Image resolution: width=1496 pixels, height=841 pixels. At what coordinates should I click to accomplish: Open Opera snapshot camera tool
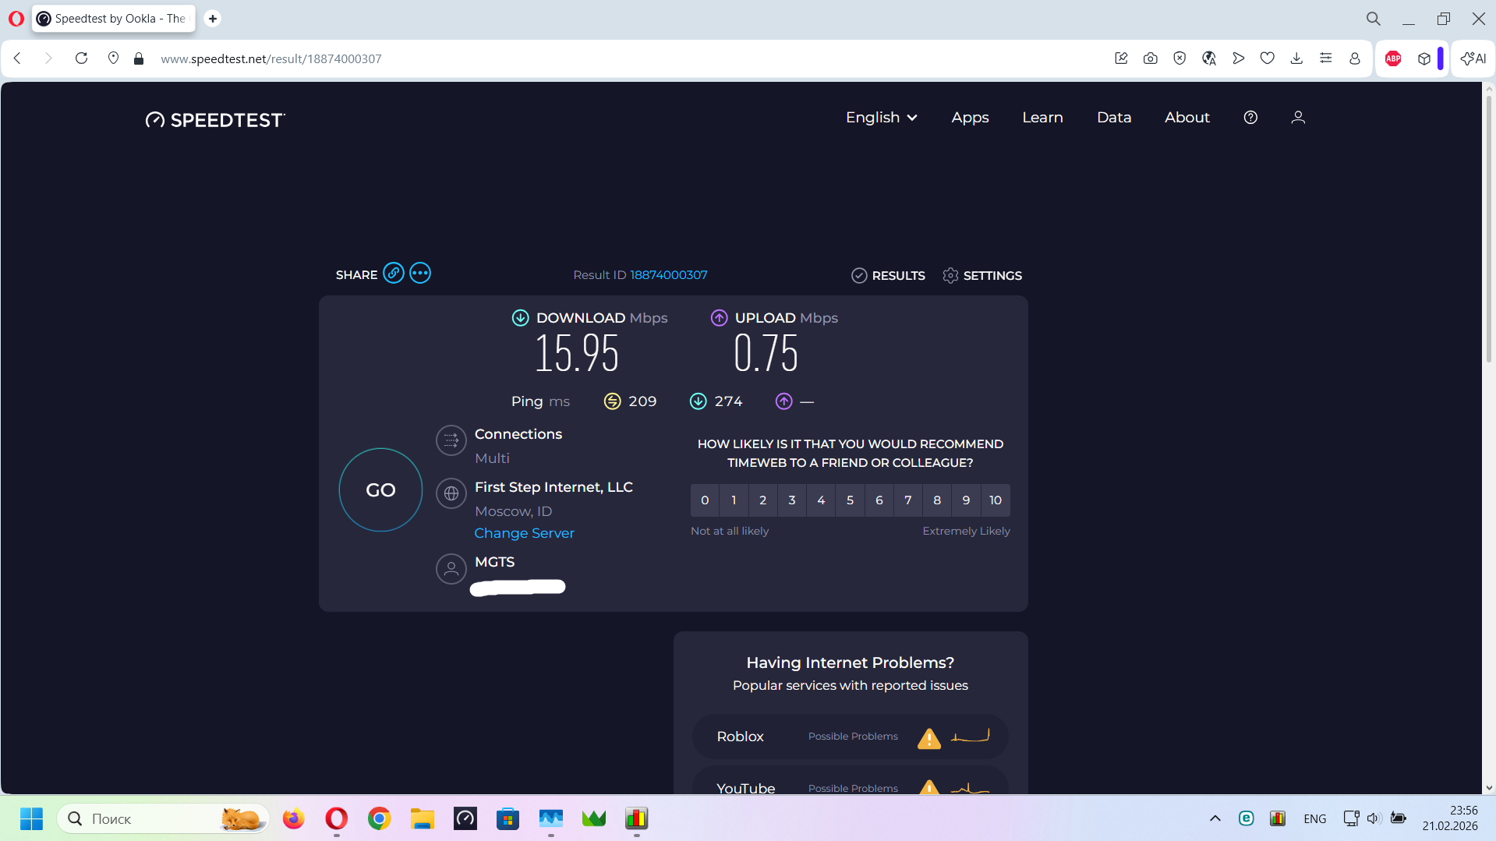coord(1150,58)
